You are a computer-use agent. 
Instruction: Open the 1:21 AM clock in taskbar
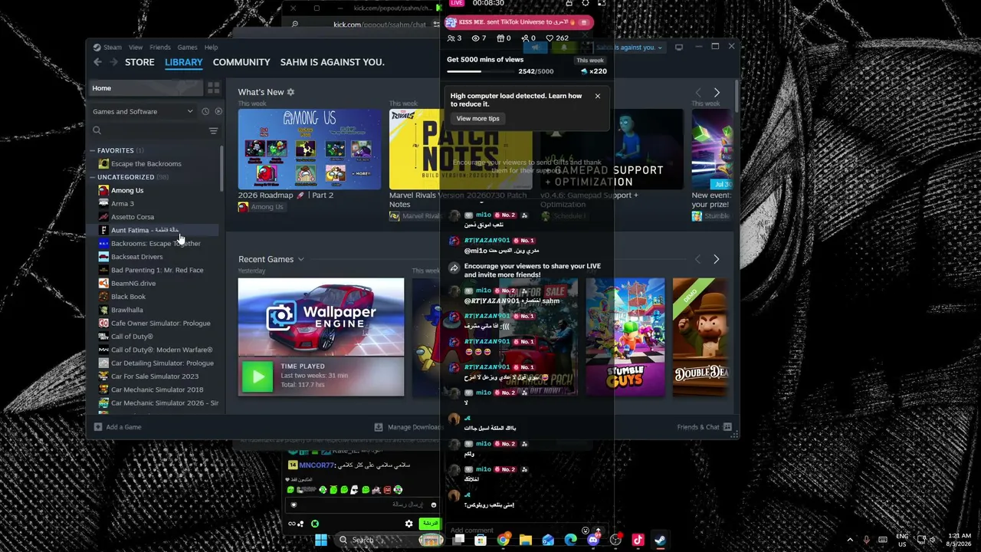pyautogui.click(x=960, y=540)
